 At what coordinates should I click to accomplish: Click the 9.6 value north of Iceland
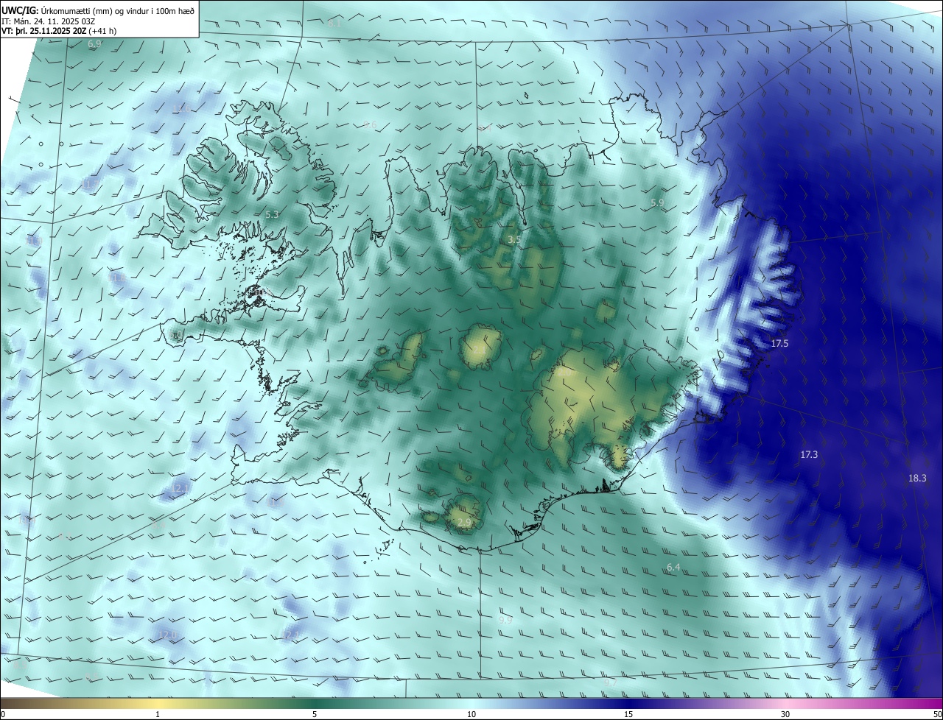coord(370,125)
